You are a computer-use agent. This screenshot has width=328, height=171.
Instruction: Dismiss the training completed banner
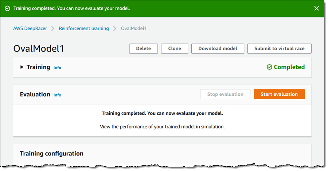tap(316, 8)
